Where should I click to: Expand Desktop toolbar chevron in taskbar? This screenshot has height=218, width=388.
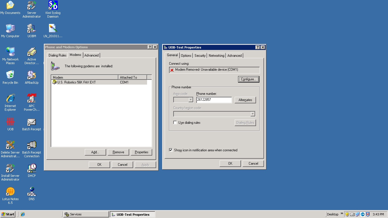pos(342,213)
